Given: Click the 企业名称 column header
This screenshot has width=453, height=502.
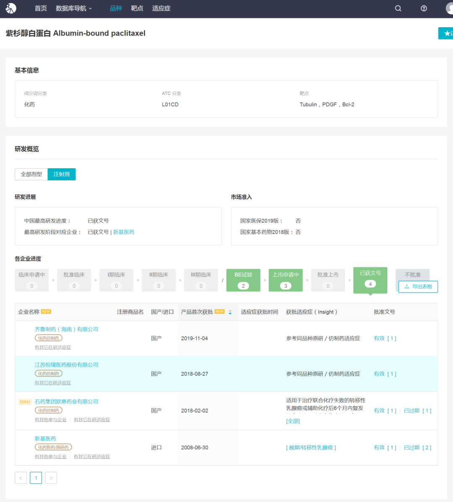Looking at the screenshot, I should point(29,312).
